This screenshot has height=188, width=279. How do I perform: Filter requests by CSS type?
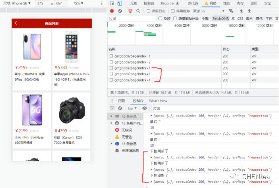240,18
